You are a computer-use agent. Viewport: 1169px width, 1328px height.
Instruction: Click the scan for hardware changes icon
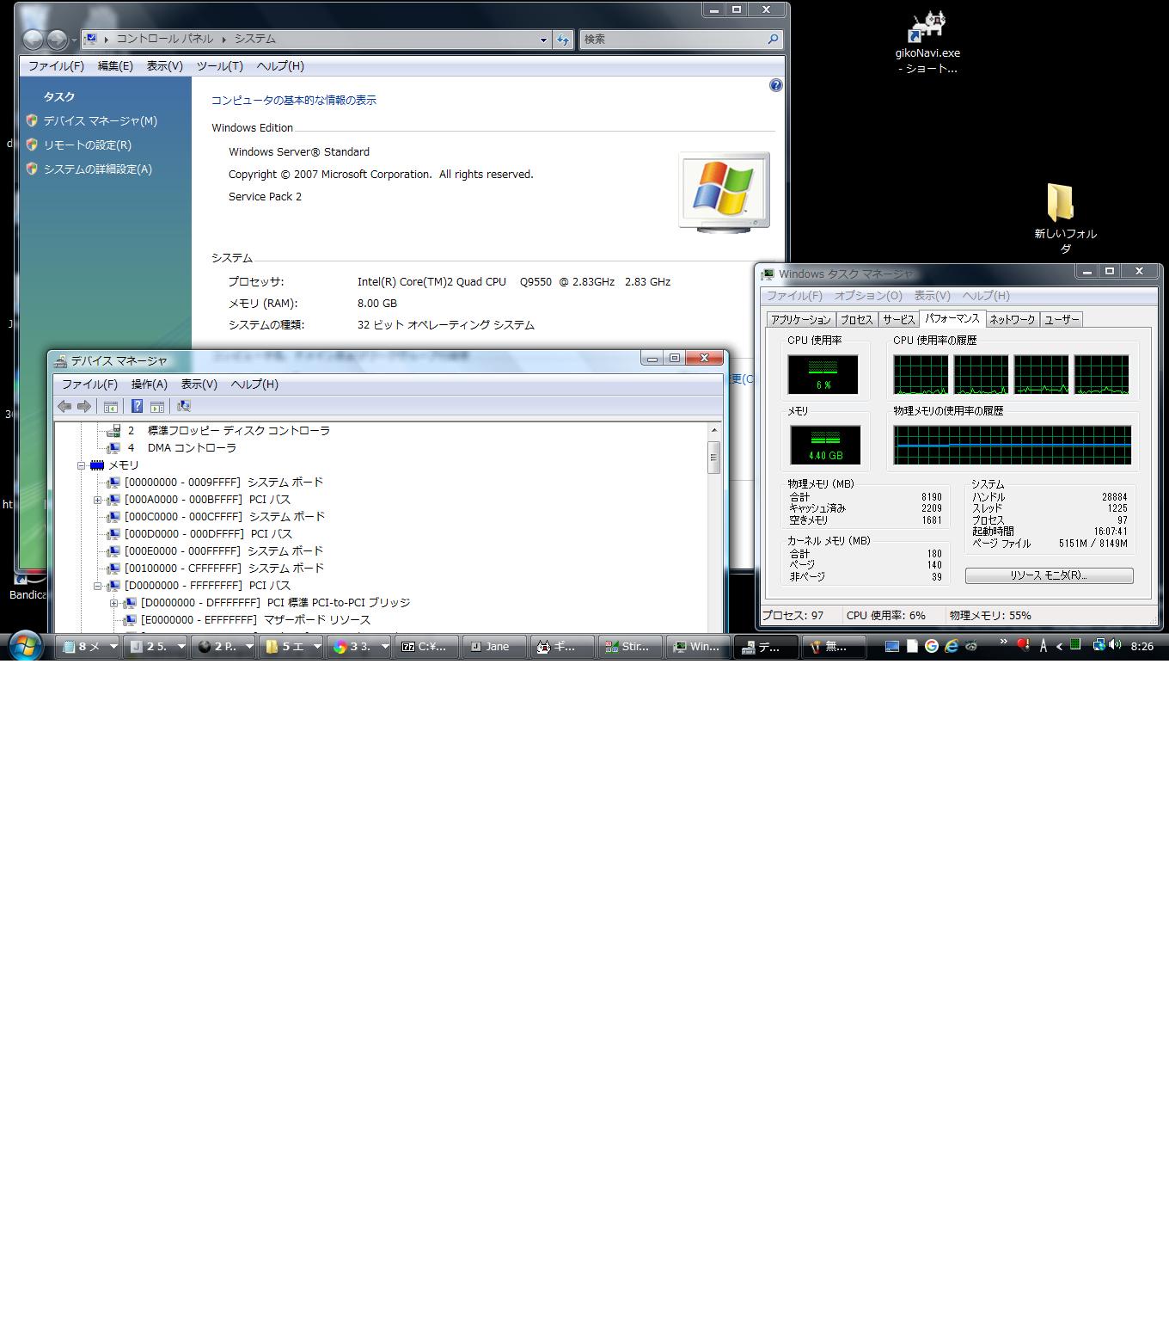tap(183, 407)
